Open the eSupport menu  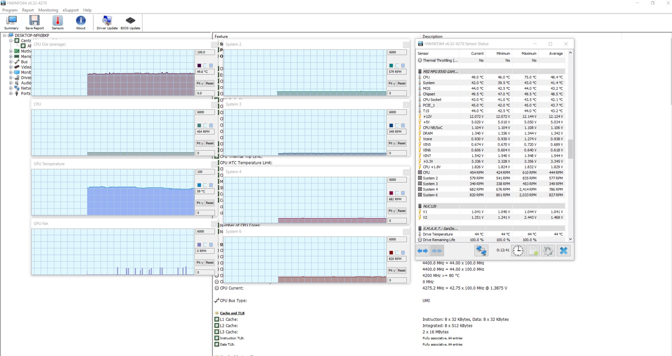click(x=70, y=10)
